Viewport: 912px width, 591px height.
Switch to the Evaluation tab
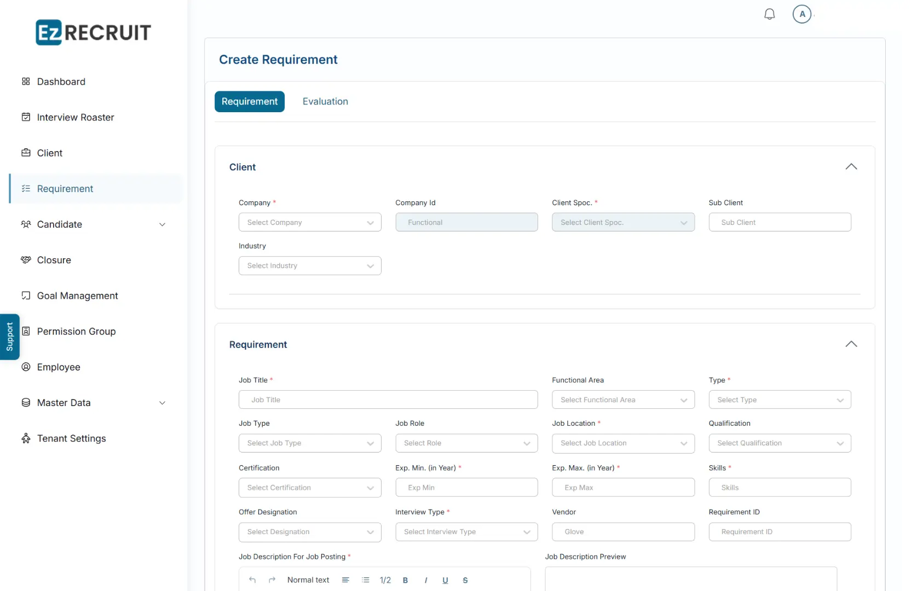click(x=325, y=102)
